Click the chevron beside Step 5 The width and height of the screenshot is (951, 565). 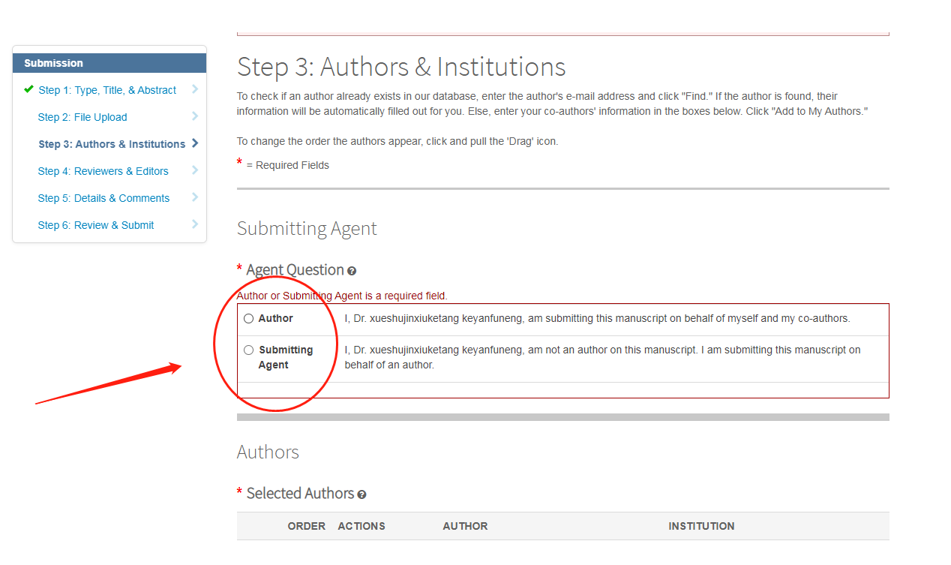tap(195, 197)
